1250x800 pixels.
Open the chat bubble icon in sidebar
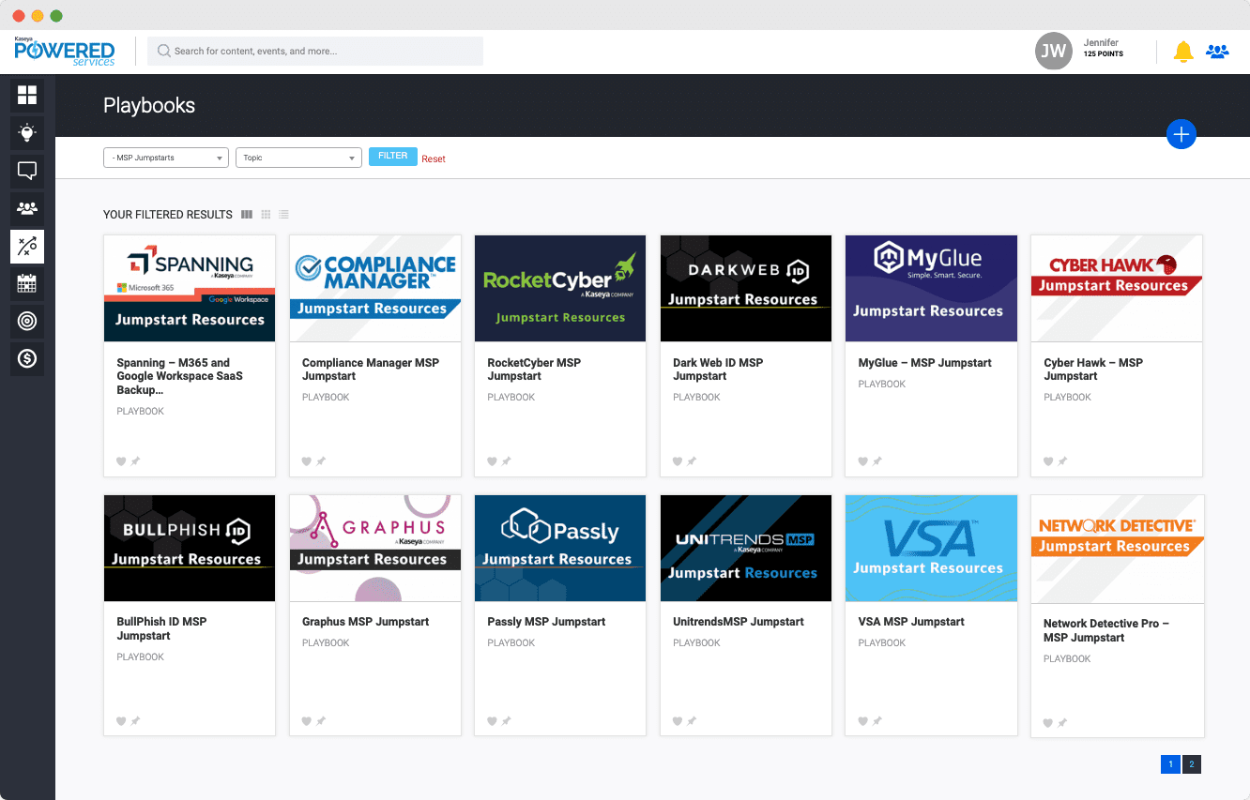click(x=27, y=171)
